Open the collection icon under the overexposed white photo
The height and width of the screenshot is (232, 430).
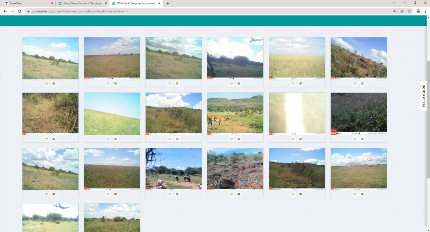pos(300,139)
